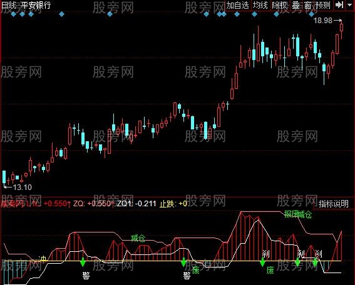The image size is (355, 285).
Task: Click the 窗 window button
Action: click(307, 5)
